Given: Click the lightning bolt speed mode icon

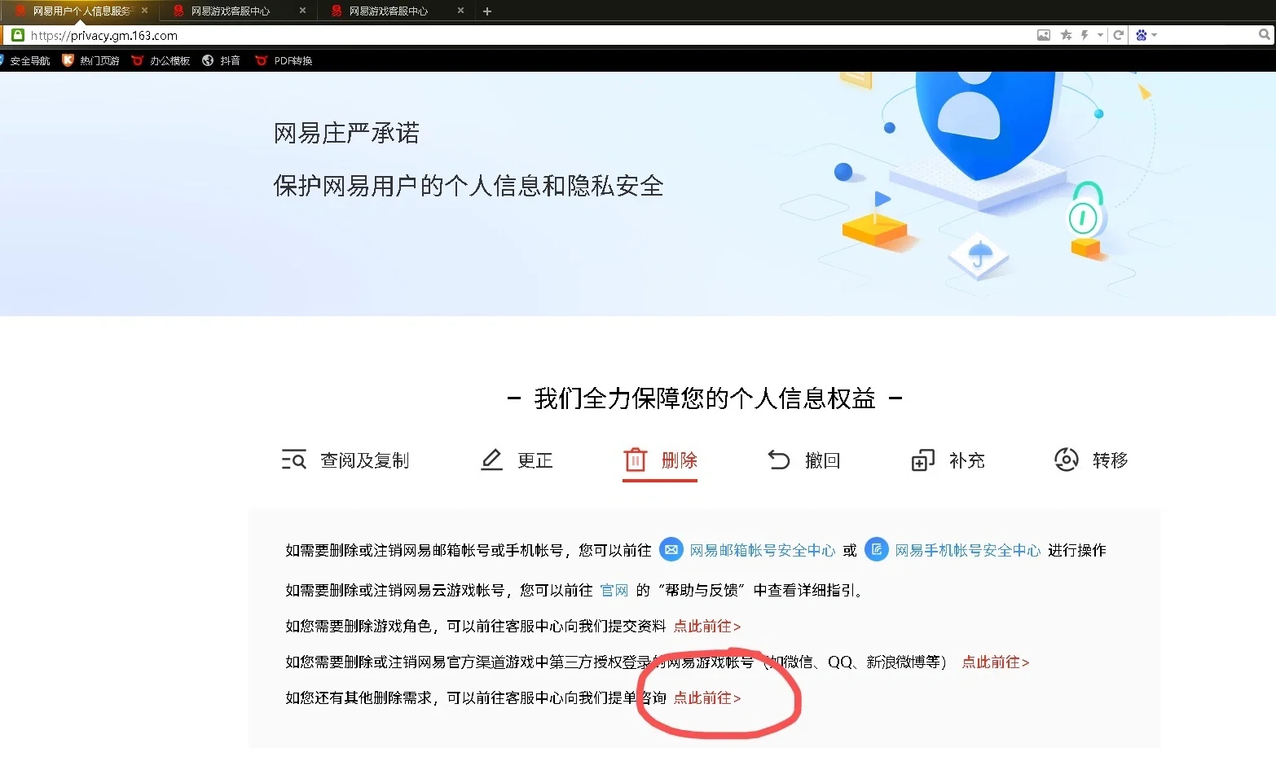Looking at the screenshot, I should [x=1085, y=35].
